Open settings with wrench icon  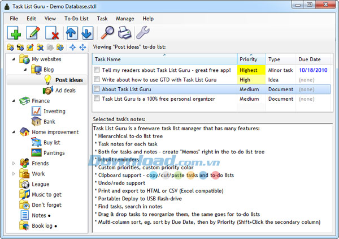pyautogui.click(x=143, y=32)
